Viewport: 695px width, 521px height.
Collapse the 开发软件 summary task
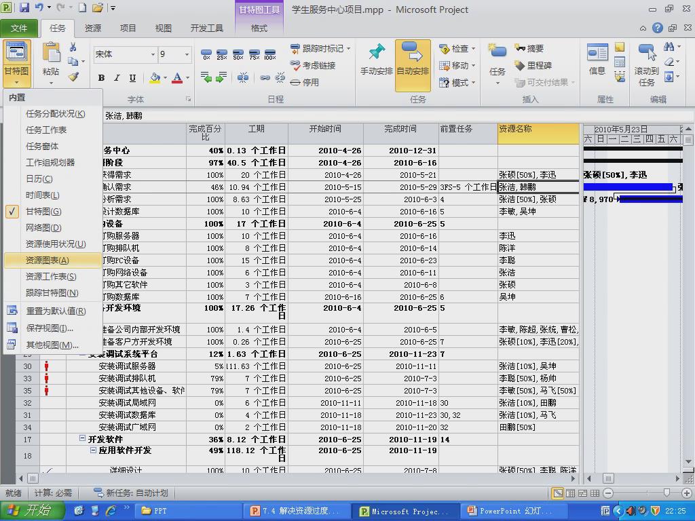point(82,438)
